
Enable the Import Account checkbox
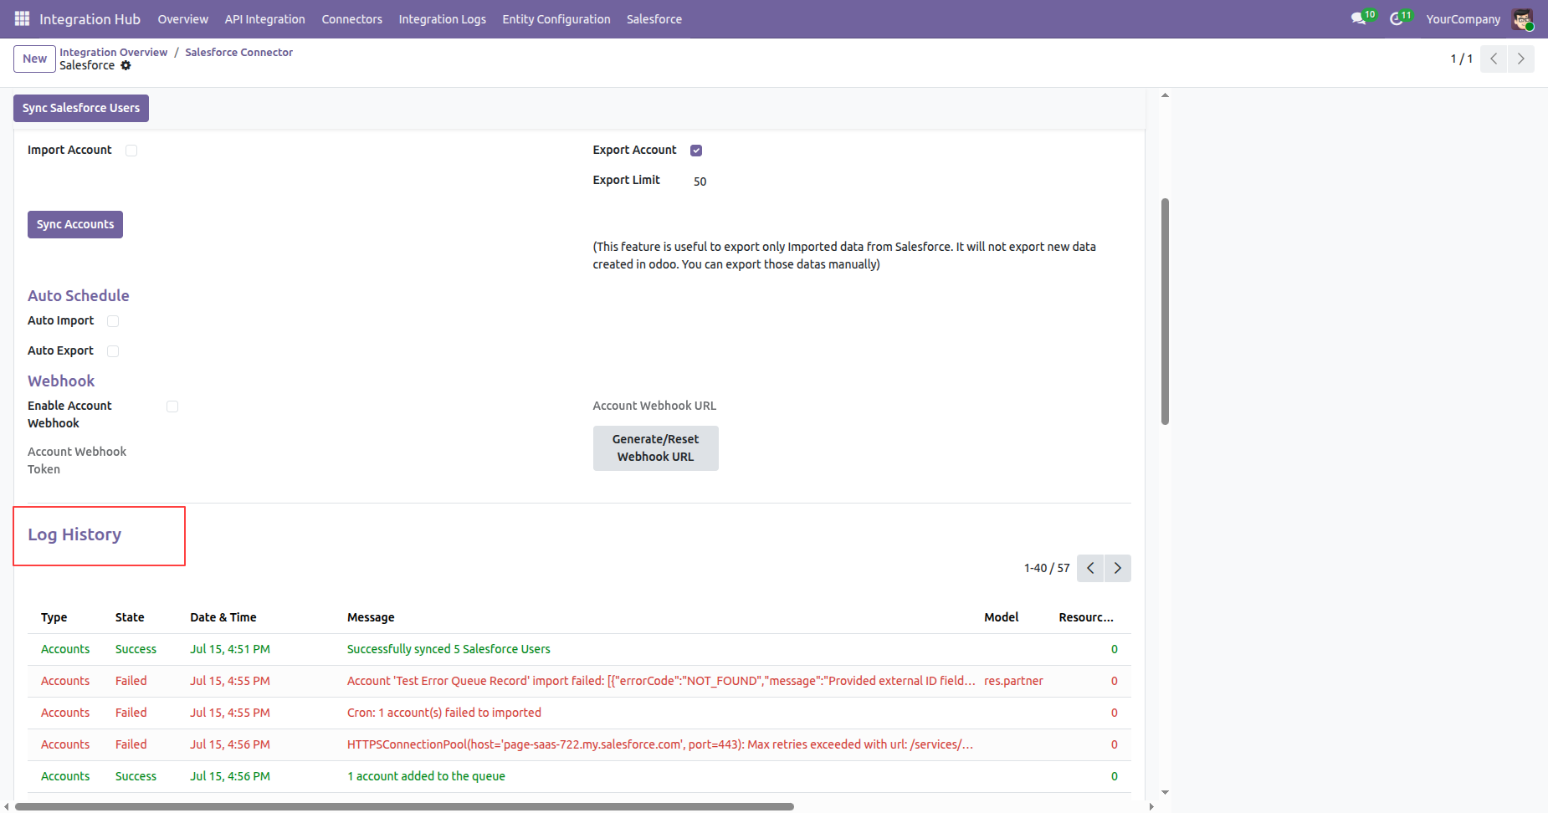coord(131,151)
